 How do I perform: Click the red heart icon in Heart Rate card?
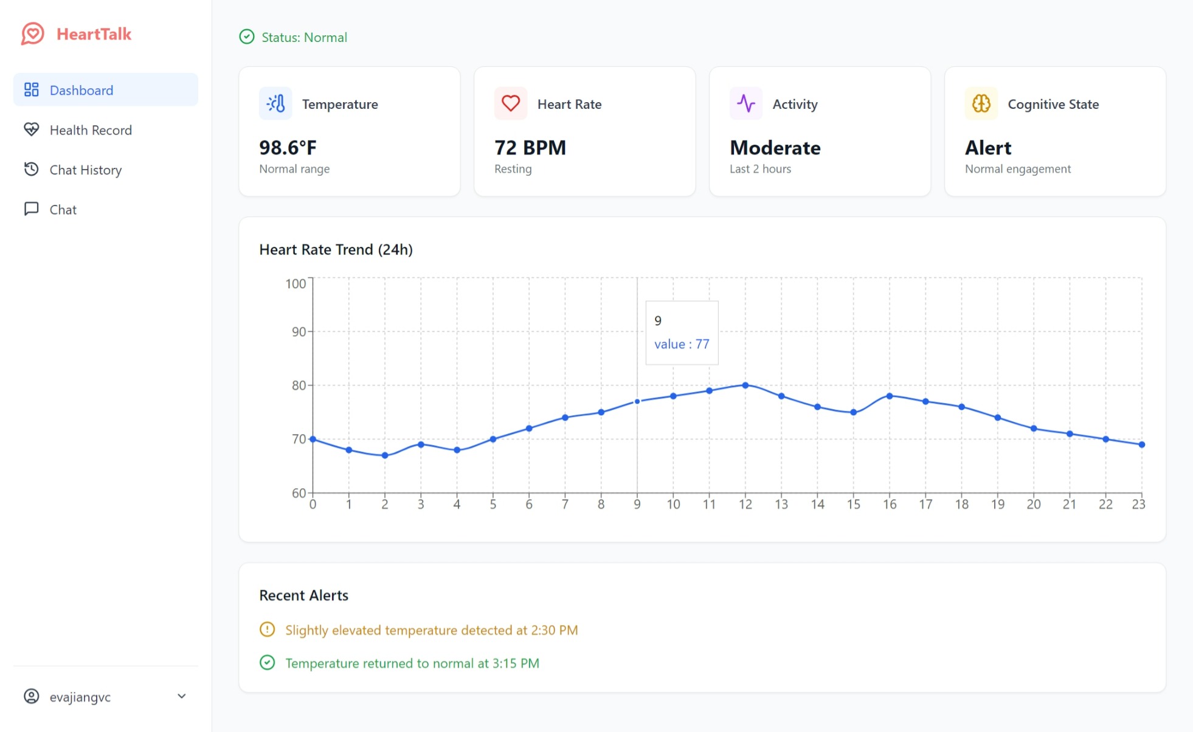coord(511,104)
